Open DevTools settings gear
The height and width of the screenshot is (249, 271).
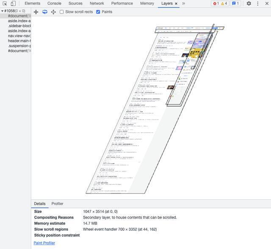point(249,3)
